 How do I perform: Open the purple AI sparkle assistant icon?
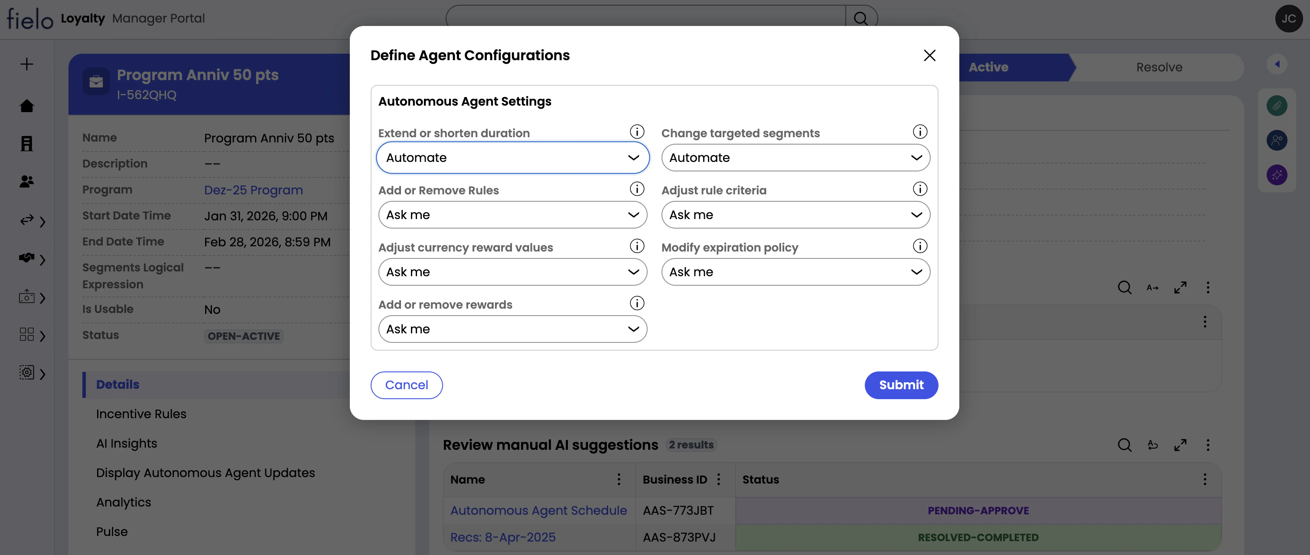click(x=1278, y=174)
